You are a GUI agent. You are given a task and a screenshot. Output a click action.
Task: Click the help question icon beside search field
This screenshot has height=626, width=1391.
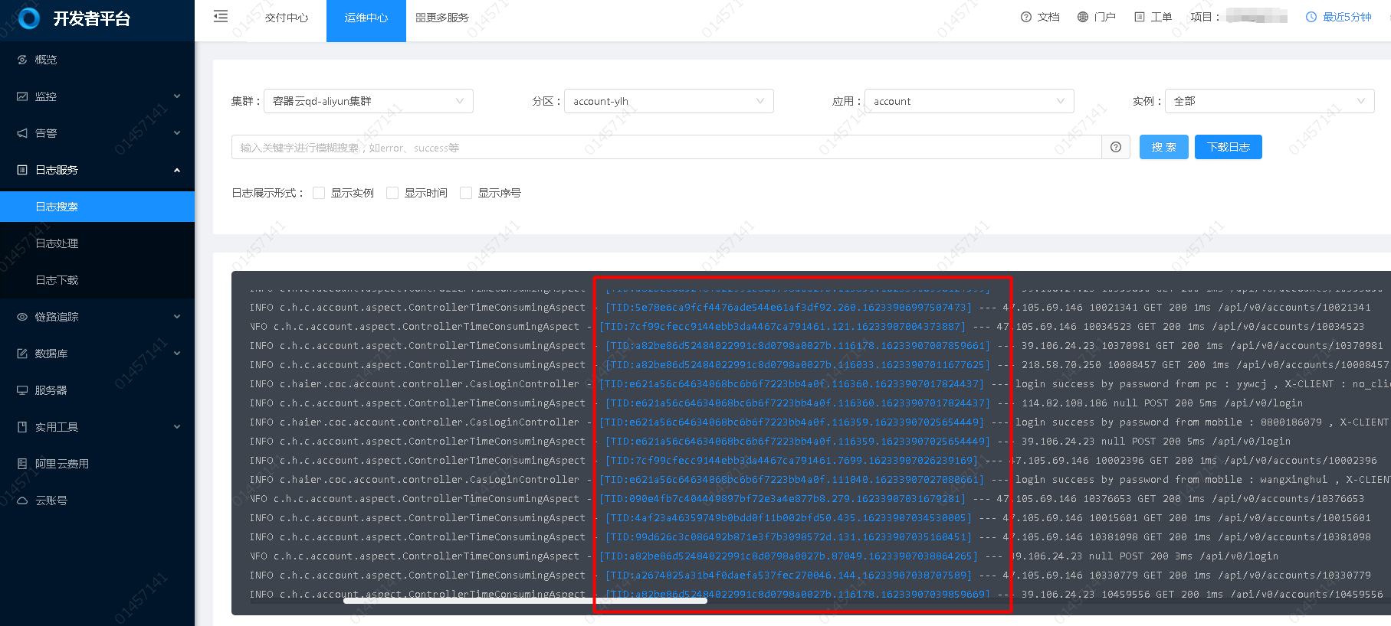pos(1115,147)
